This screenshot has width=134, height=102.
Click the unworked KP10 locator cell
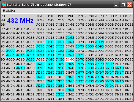coord(119,16)
